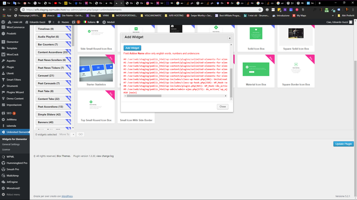Click the WordPress logo in admin bar
The height and width of the screenshot is (200, 357).
tap(3, 22)
